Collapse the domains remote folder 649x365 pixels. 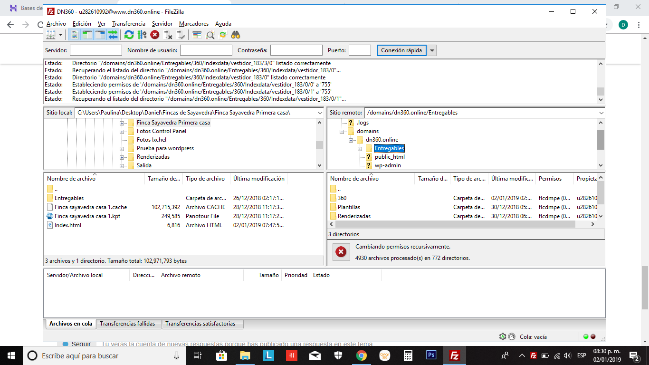[342, 131]
